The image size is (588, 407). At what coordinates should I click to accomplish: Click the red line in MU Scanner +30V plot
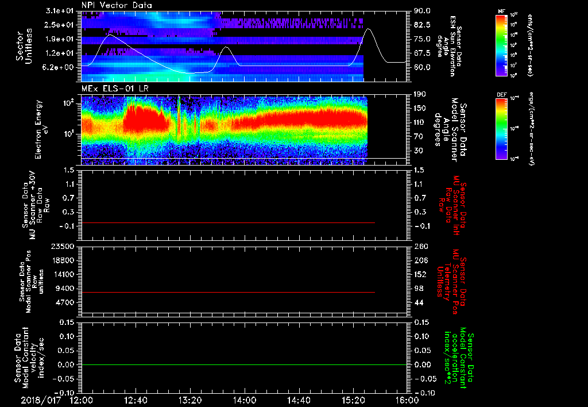[228, 222]
